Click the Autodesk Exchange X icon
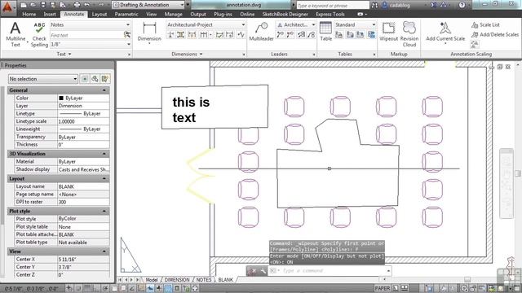The image size is (522, 293). 433,5
